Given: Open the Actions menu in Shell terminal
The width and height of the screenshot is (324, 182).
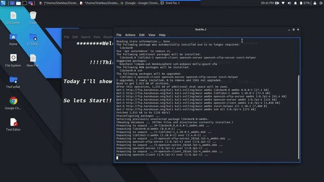Looking at the screenshot, I should [x=130, y=35].
